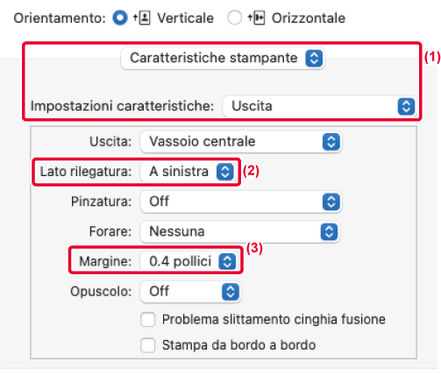Click the portrait page icon beside Verticale

[x=142, y=18]
